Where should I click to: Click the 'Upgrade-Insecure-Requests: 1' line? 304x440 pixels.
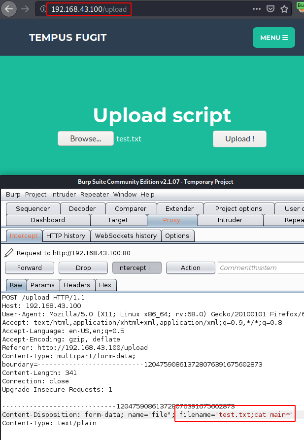click(x=57, y=389)
